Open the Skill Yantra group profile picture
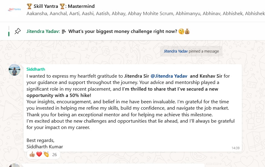 click(14, 9)
